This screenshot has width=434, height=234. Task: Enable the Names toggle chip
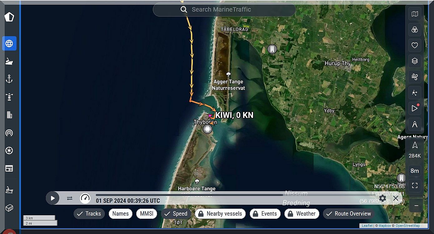click(120, 214)
